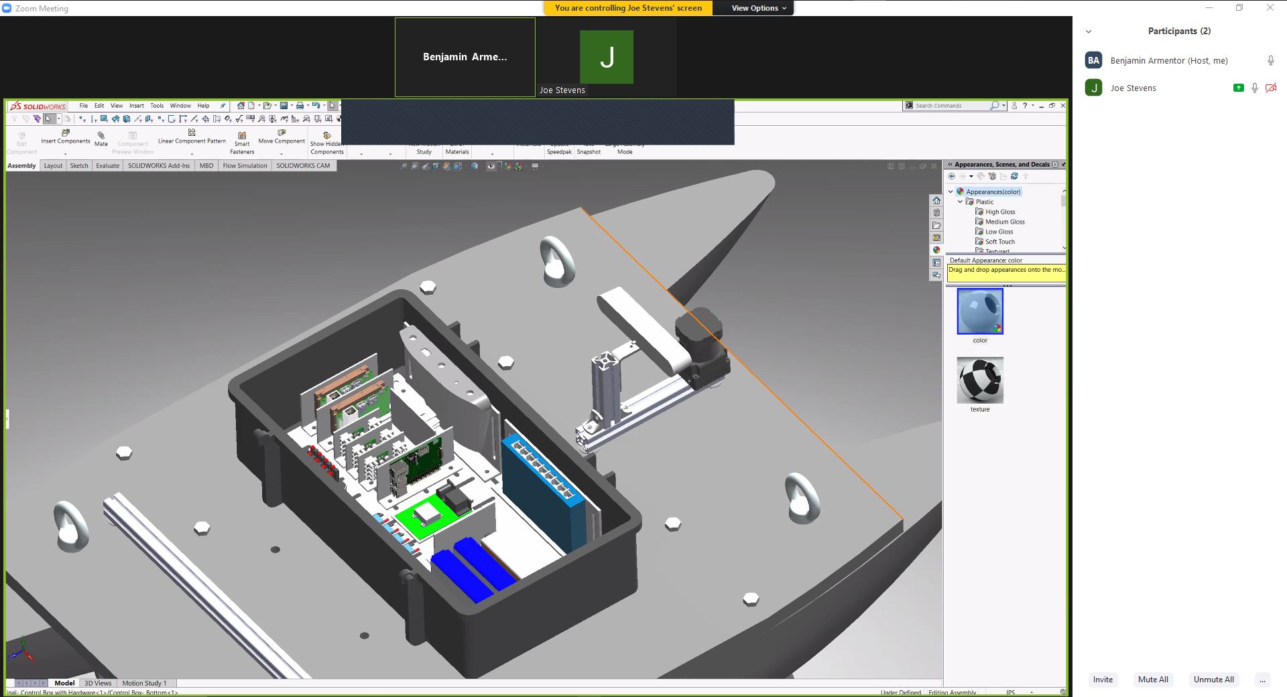This screenshot has width=1287, height=697.
Task: Click the more options ellipsis button
Action: pos(1262,680)
